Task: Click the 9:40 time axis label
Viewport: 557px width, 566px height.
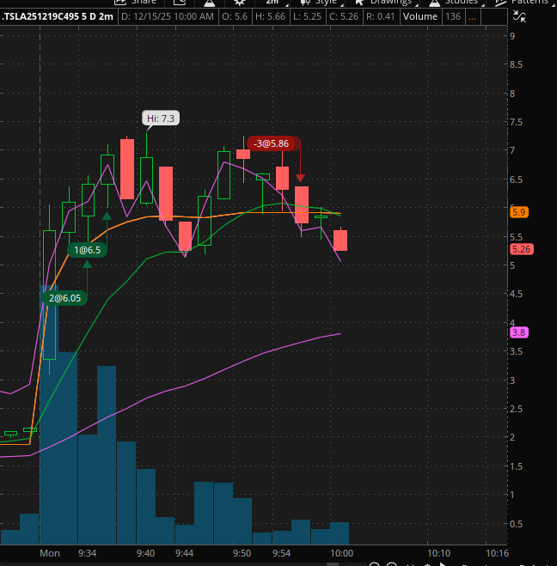Action: [145, 553]
